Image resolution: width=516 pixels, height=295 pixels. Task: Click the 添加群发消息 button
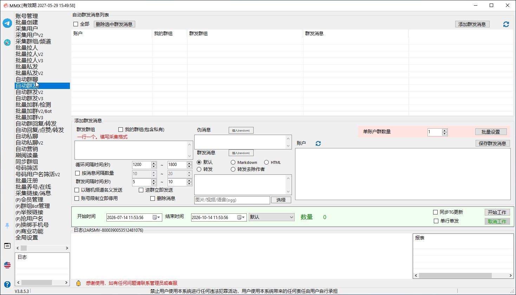(472, 24)
